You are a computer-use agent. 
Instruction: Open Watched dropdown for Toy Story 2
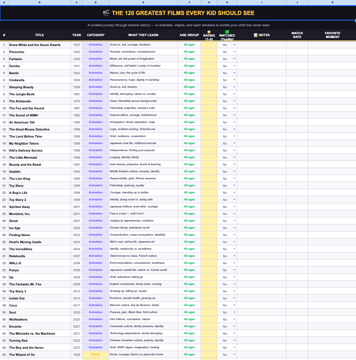(x=234, y=199)
